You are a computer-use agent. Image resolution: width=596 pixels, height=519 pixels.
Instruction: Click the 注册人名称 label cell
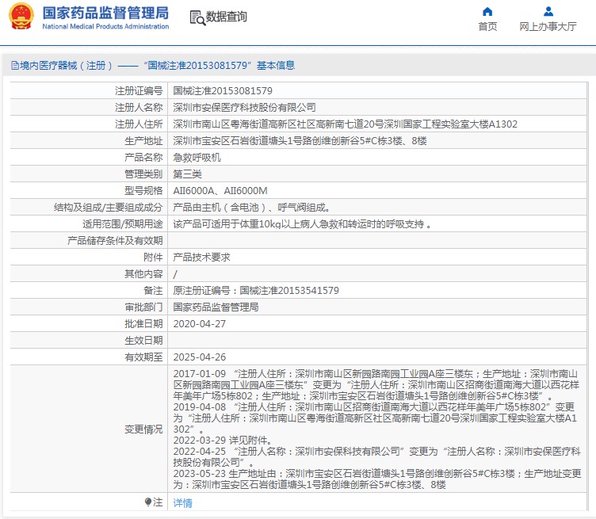(x=89, y=108)
